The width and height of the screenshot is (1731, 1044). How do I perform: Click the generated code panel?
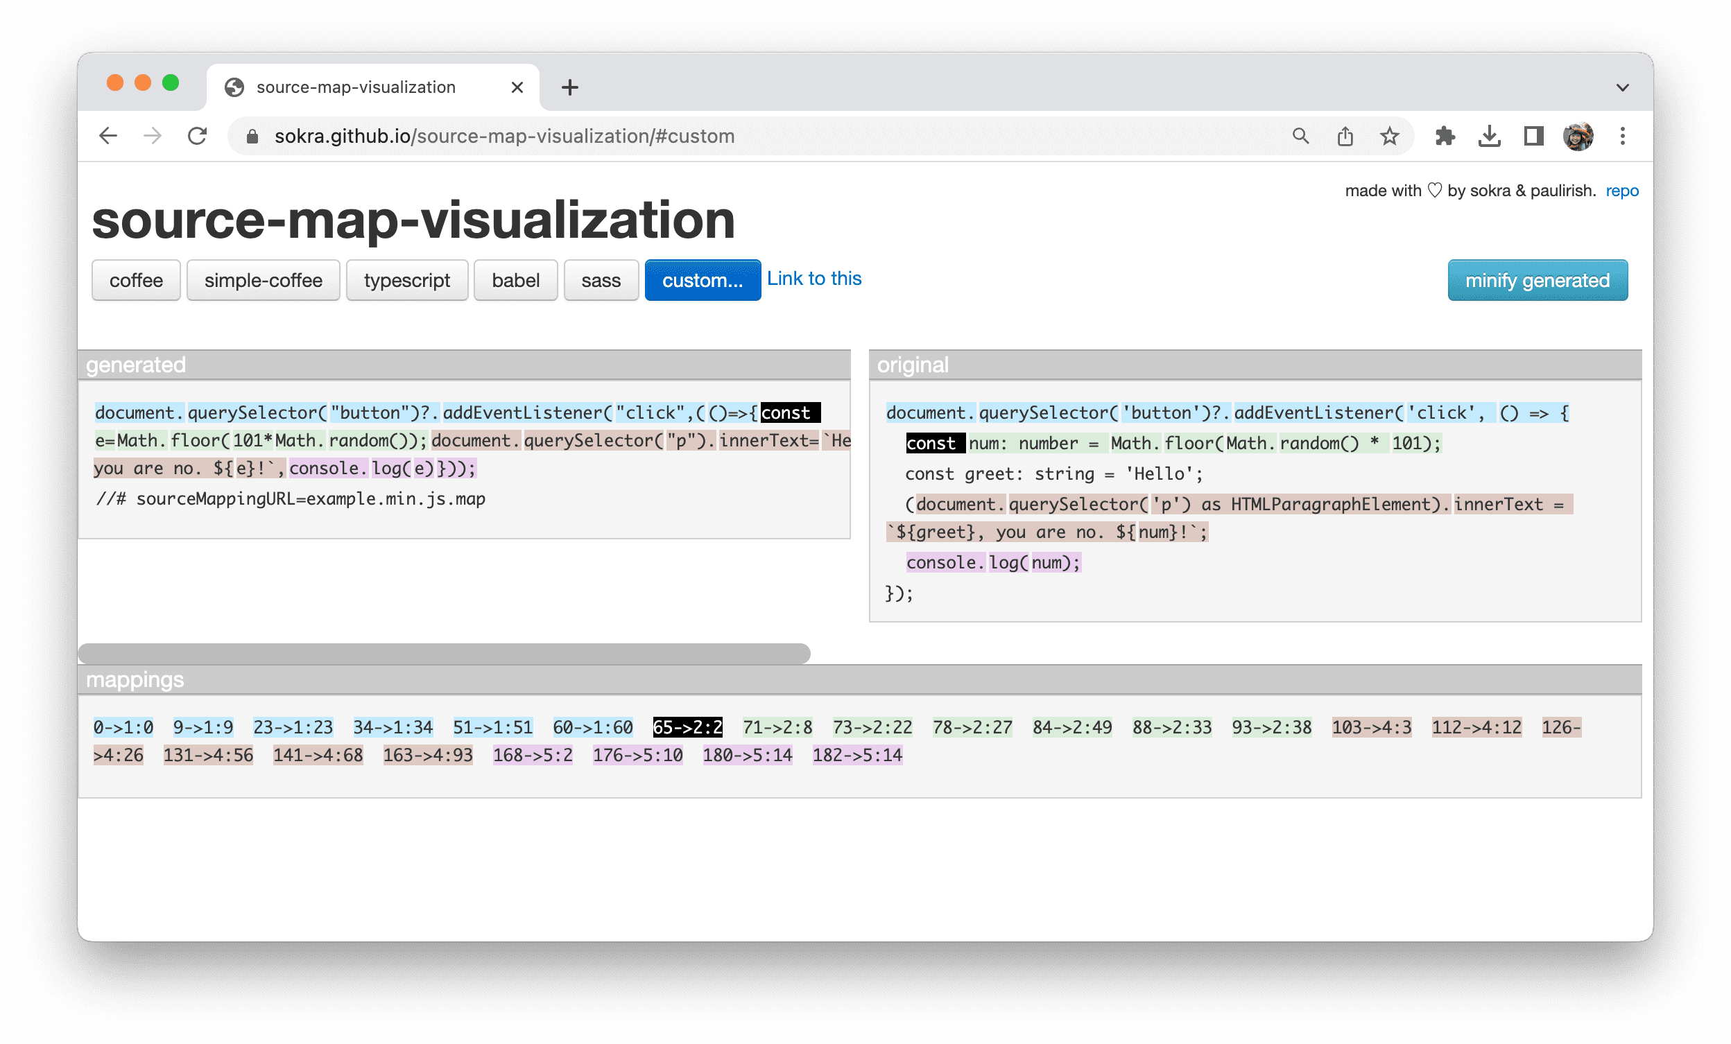tap(472, 494)
